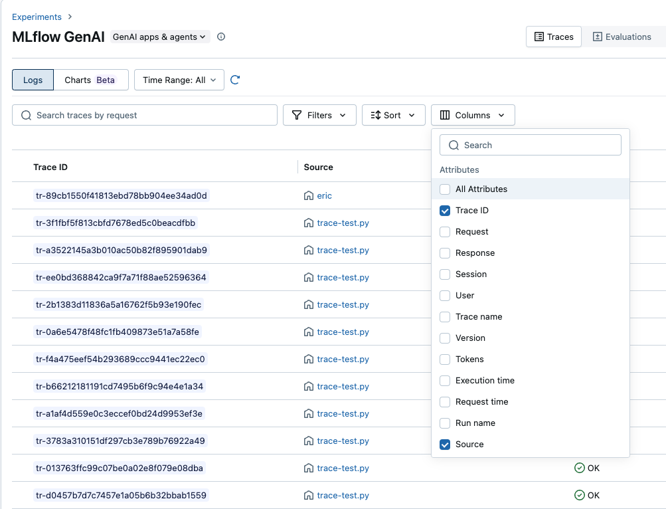
Task: Click the Sort icon
Action: [376, 114]
